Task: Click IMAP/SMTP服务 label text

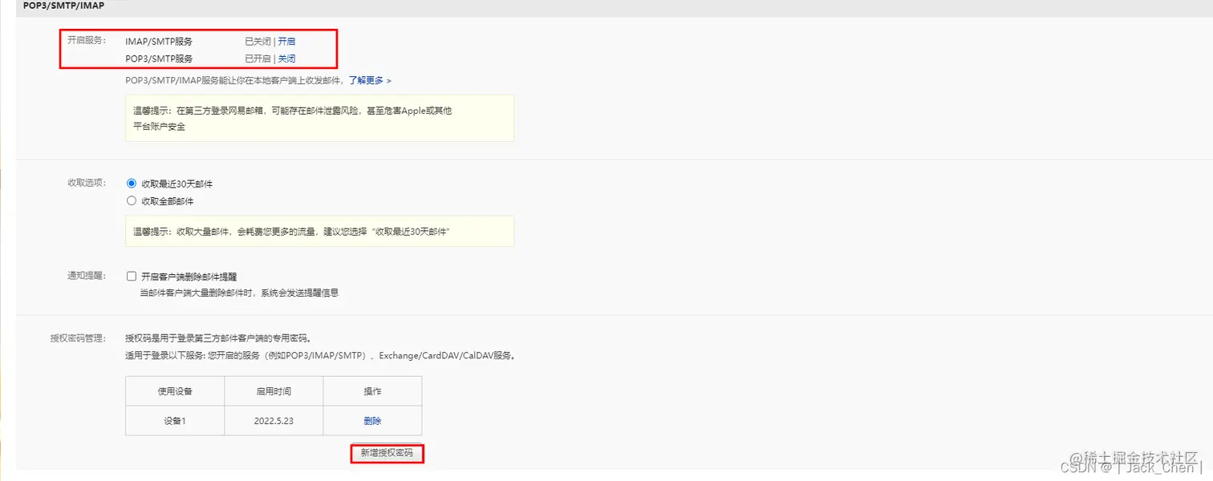Action: coord(159,41)
